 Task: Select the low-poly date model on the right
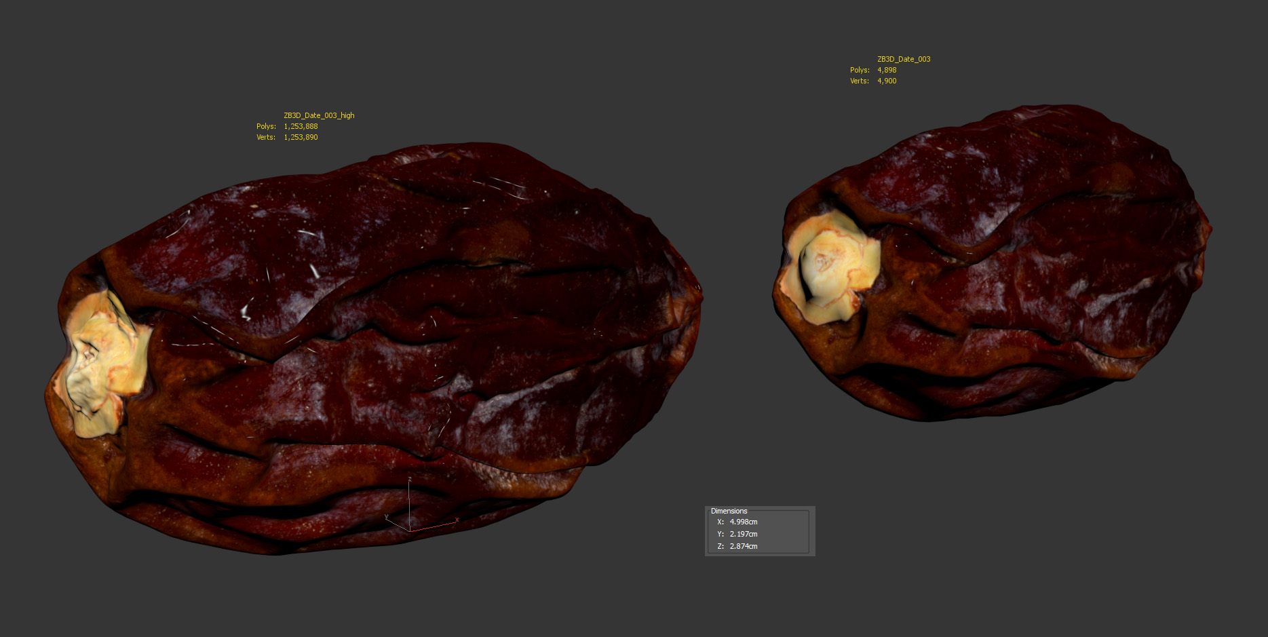[x=1018, y=271]
